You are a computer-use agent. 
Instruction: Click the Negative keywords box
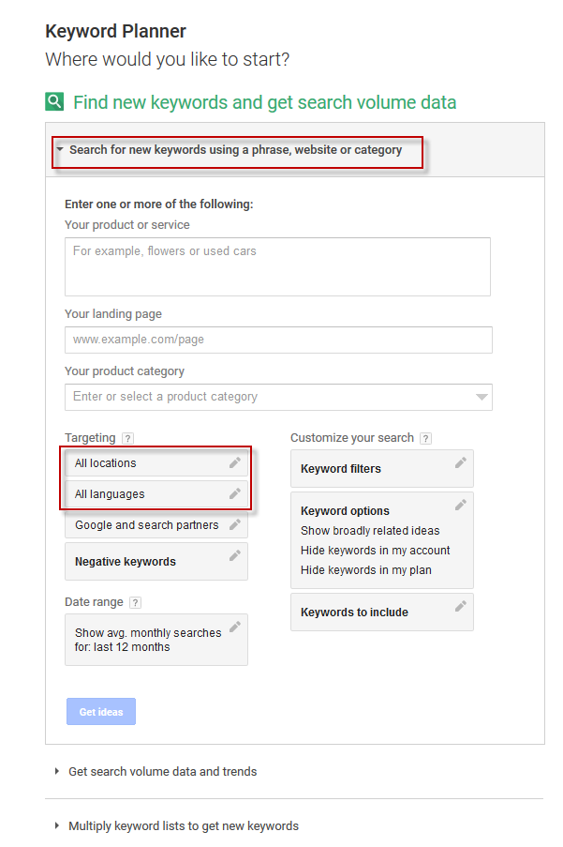(x=156, y=561)
